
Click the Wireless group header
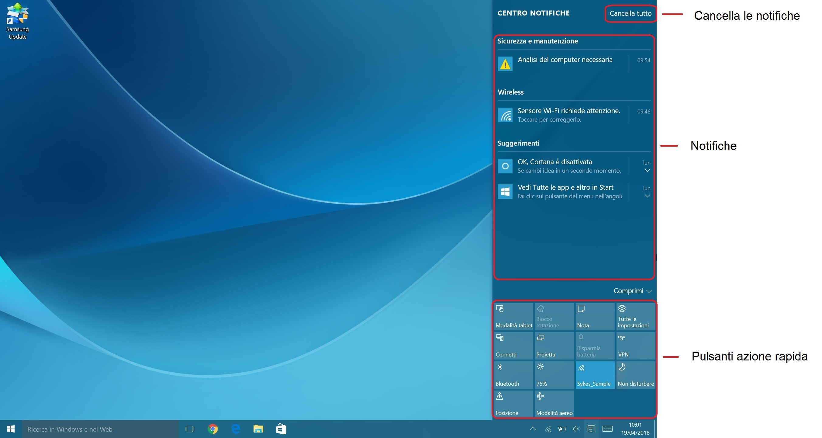511,92
